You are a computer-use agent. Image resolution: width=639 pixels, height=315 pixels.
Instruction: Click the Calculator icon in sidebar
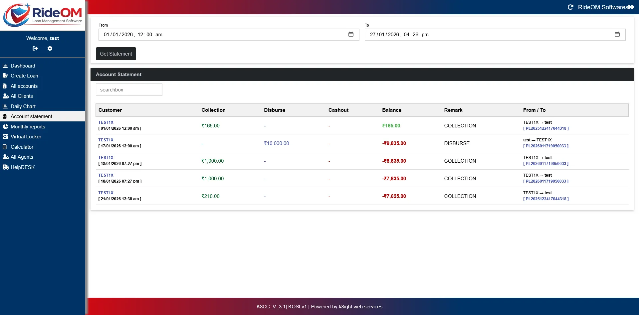point(5,147)
